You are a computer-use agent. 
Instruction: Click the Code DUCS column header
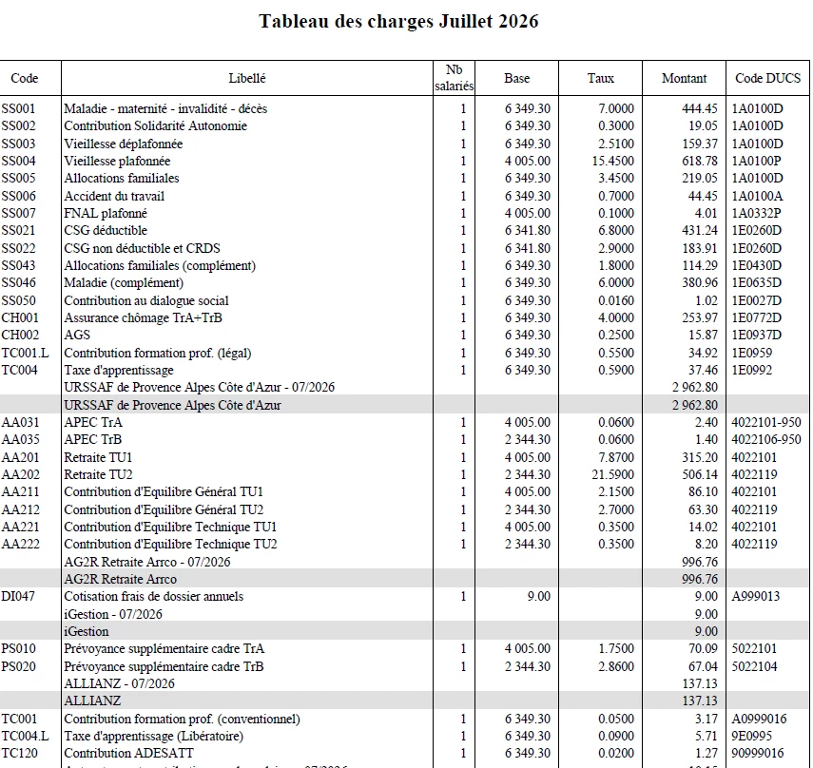pos(768,78)
